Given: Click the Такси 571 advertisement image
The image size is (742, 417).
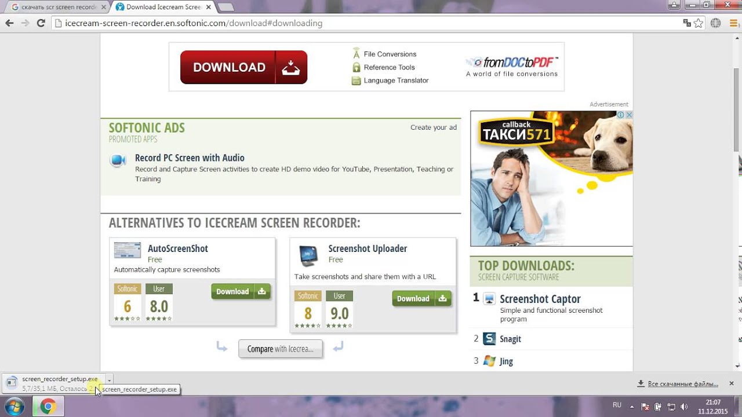Looking at the screenshot, I should (551, 178).
